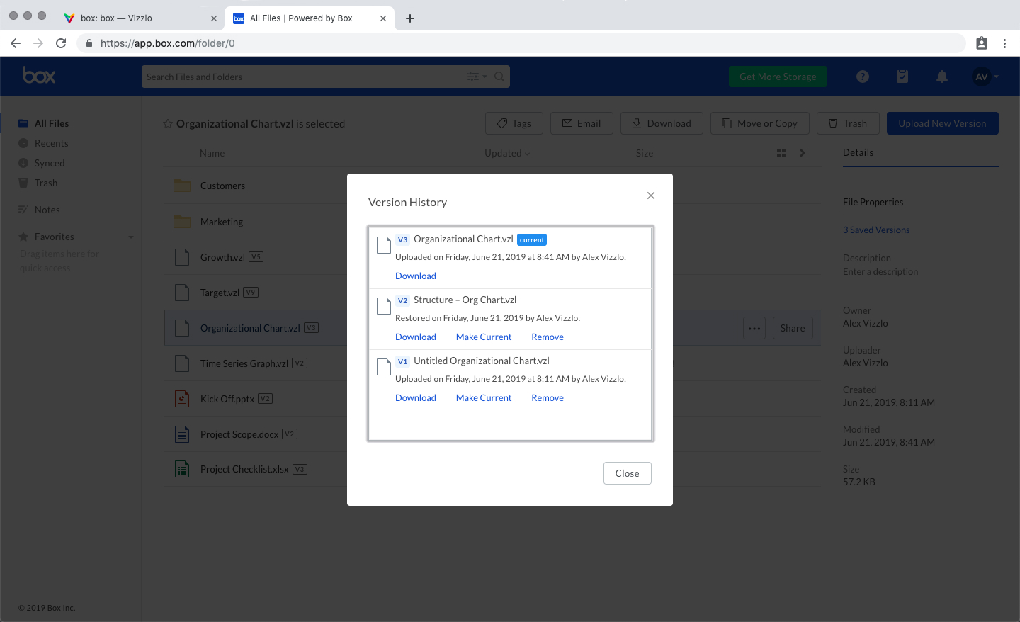Open the AV account menu
Image resolution: width=1020 pixels, height=622 pixels.
[x=985, y=77]
